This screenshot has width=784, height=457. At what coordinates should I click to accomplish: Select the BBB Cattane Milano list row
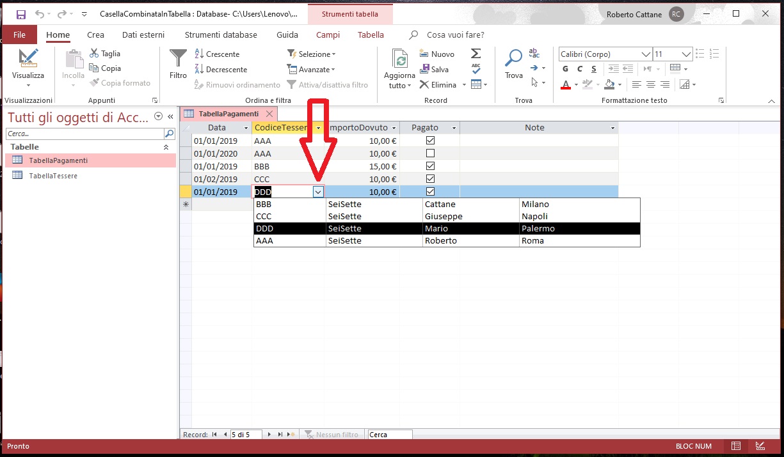pos(447,205)
